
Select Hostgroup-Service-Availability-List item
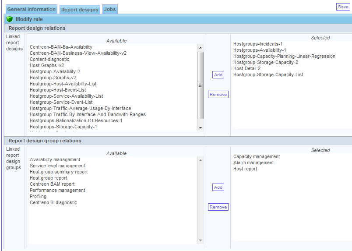[66, 96]
